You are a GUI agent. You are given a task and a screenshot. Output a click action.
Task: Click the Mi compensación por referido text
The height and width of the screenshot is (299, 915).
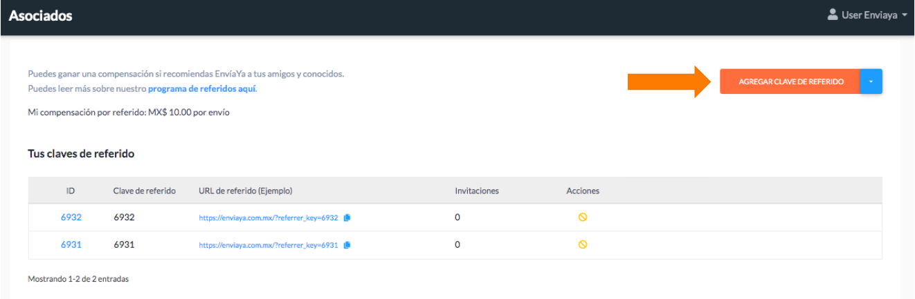pos(129,112)
